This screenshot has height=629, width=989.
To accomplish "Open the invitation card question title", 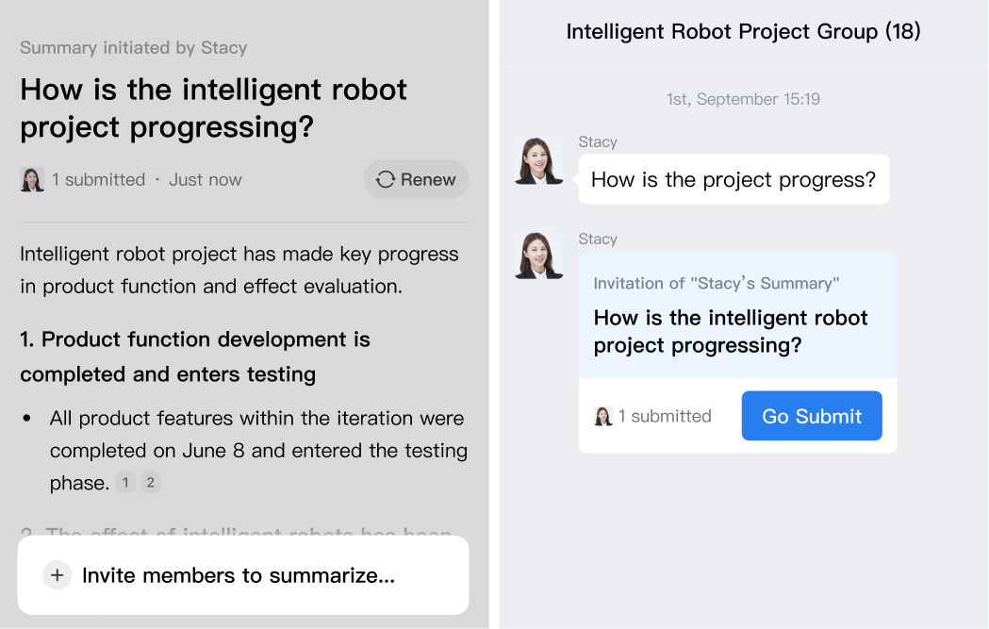I will click(731, 331).
